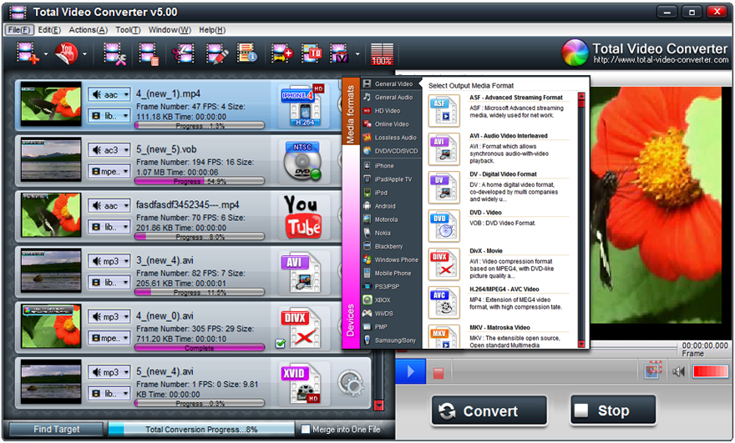Click the cut video scissors icon
This screenshot has width=735, height=443.
click(183, 54)
